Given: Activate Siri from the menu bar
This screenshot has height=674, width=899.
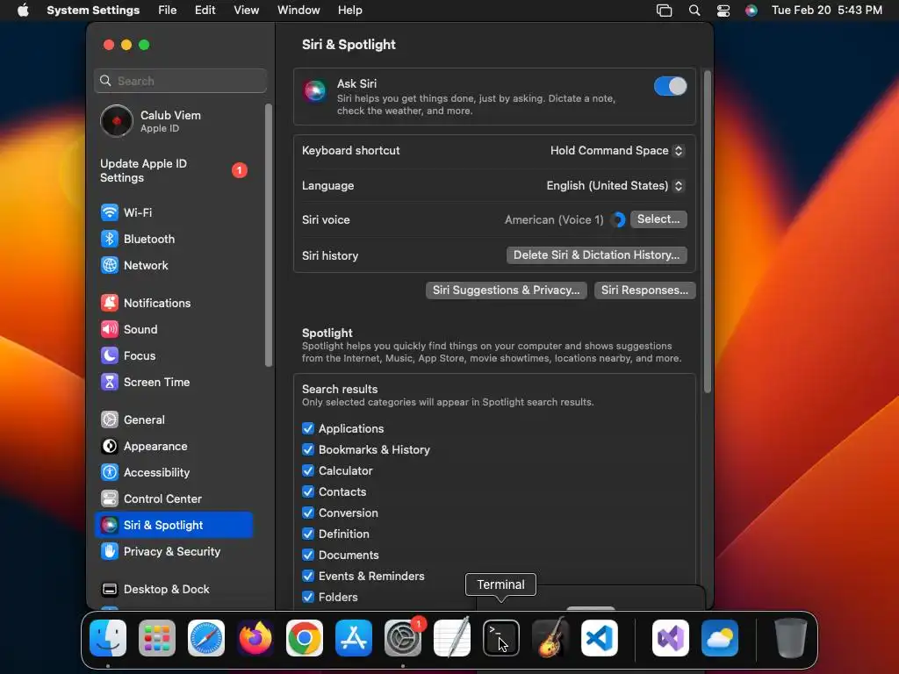Looking at the screenshot, I should pos(752,11).
